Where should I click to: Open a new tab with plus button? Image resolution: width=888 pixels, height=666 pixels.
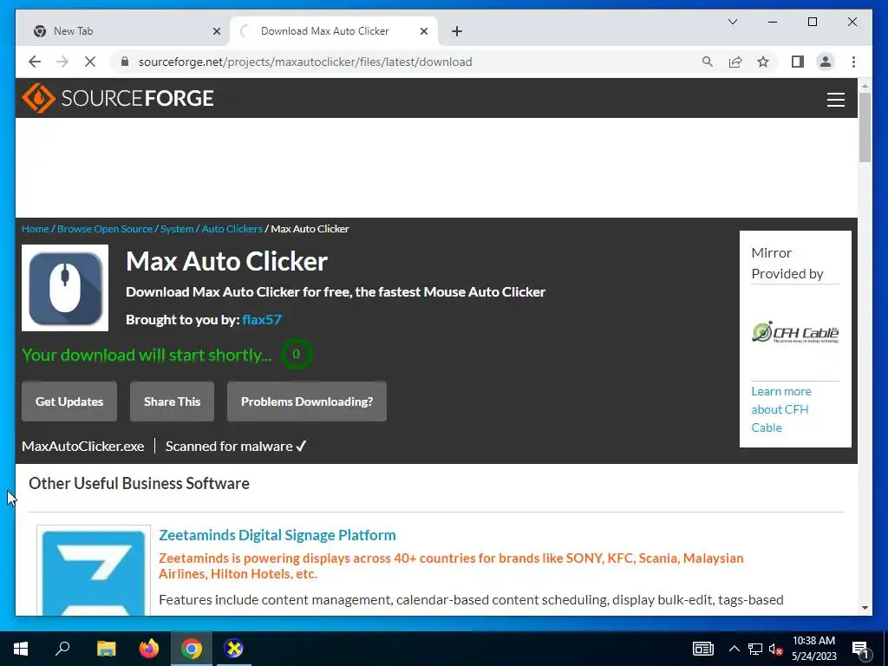(457, 31)
